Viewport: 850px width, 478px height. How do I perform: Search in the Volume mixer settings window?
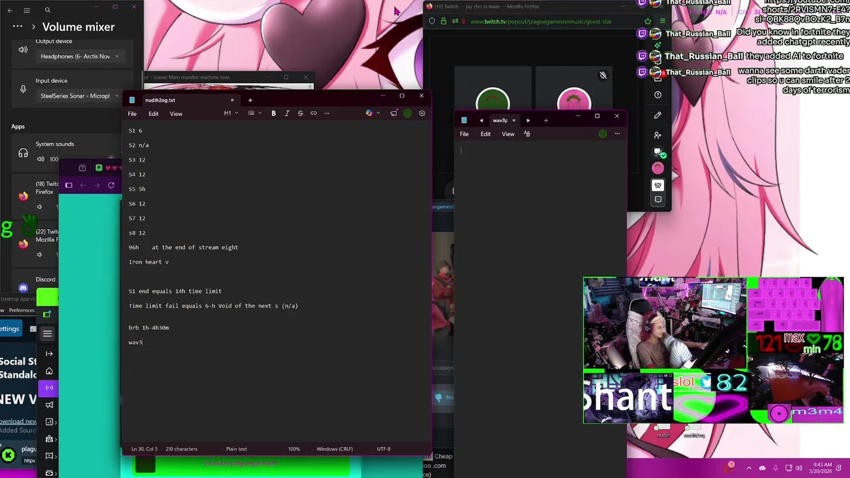click(47, 10)
